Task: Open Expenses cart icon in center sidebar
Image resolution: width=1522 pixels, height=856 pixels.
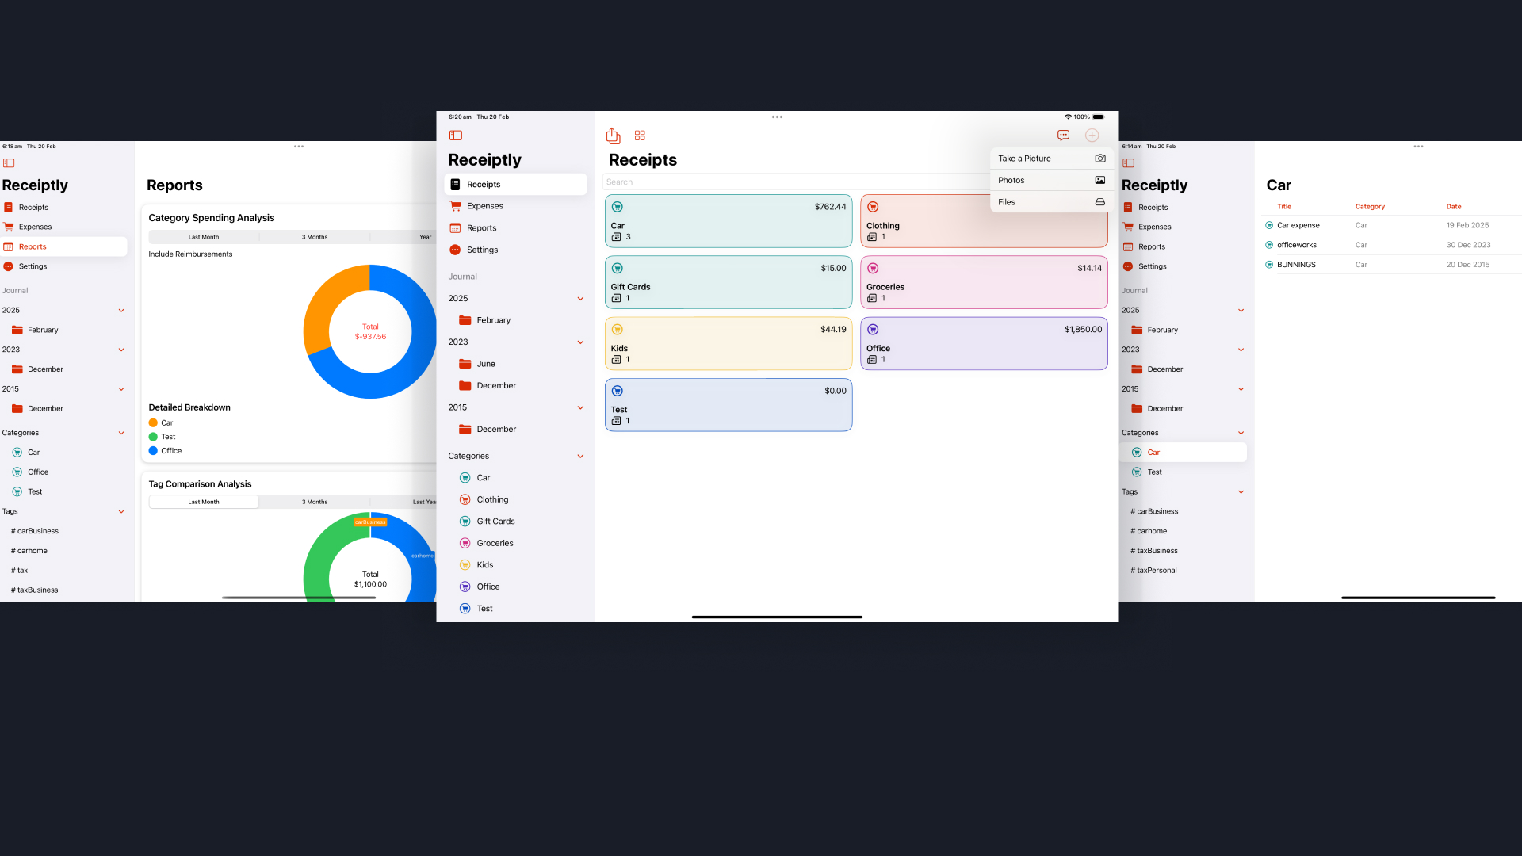Action: click(x=455, y=206)
